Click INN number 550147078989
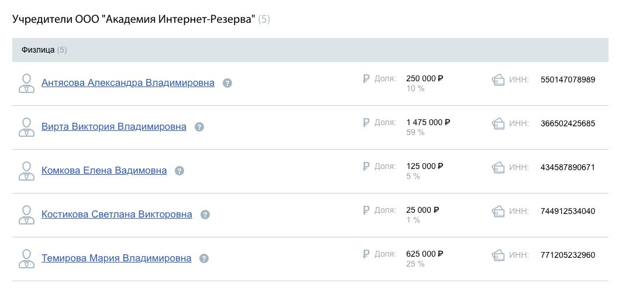636x297 pixels. click(568, 80)
